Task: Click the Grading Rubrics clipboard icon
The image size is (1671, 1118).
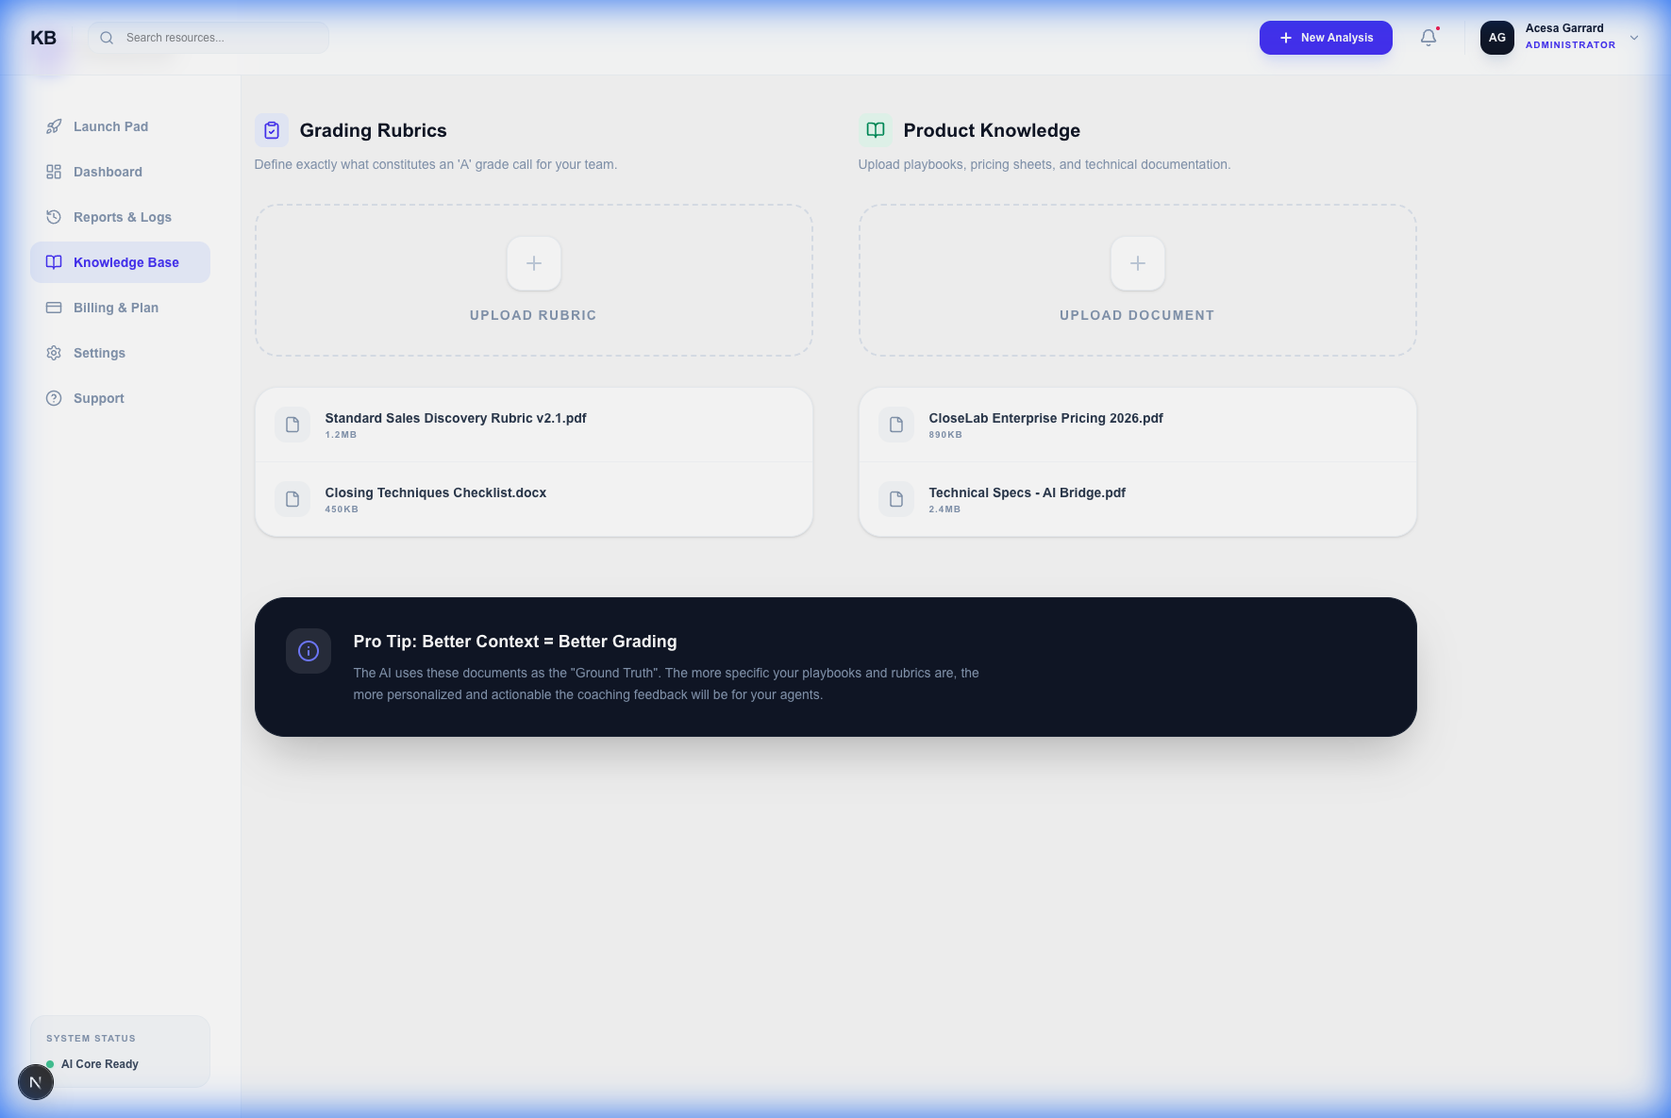Action: point(272,130)
